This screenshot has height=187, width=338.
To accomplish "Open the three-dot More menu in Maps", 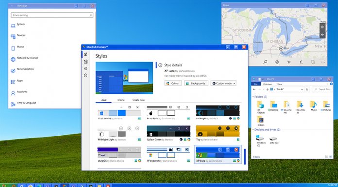I will 323,62.
